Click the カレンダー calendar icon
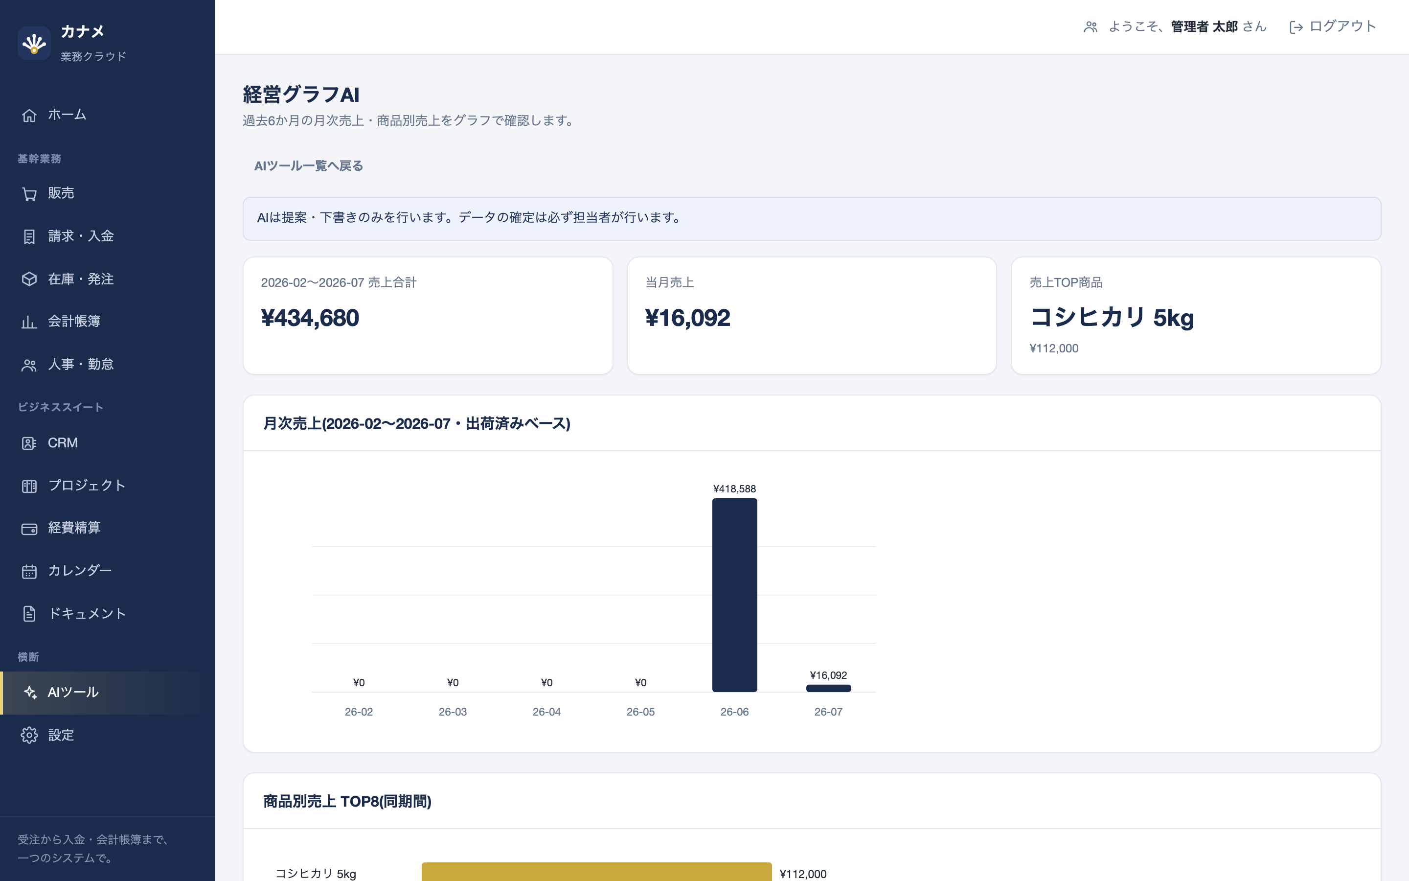This screenshot has height=881, width=1409. [29, 571]
